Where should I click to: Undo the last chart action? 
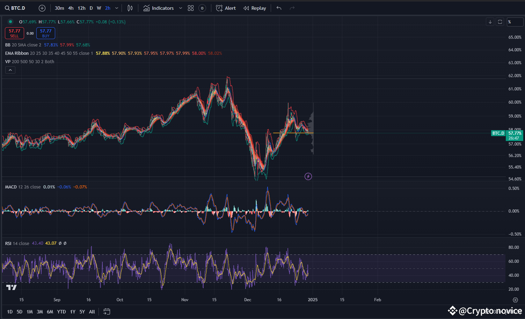point(279,8)
